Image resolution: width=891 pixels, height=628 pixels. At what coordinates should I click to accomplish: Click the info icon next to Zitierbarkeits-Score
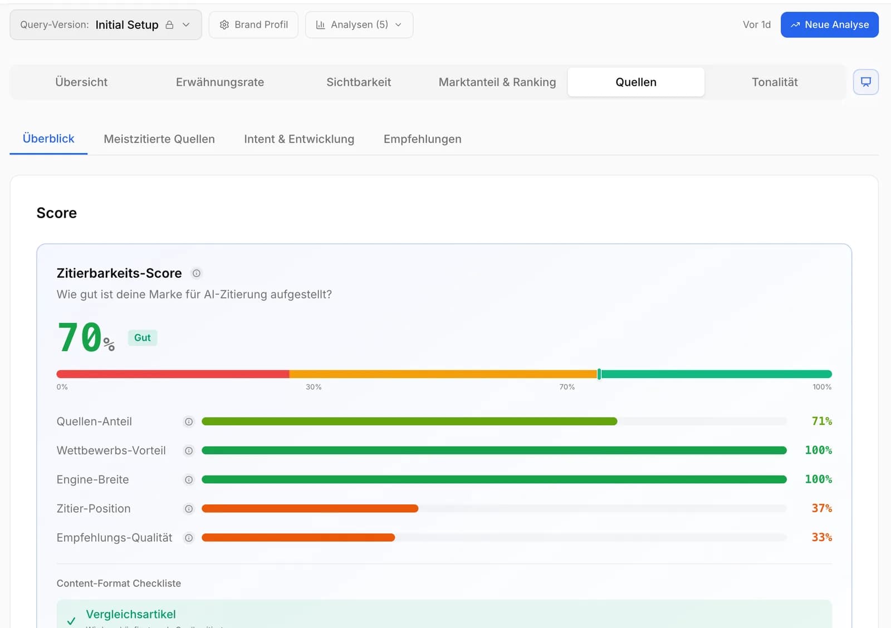(x=197, y=273)
